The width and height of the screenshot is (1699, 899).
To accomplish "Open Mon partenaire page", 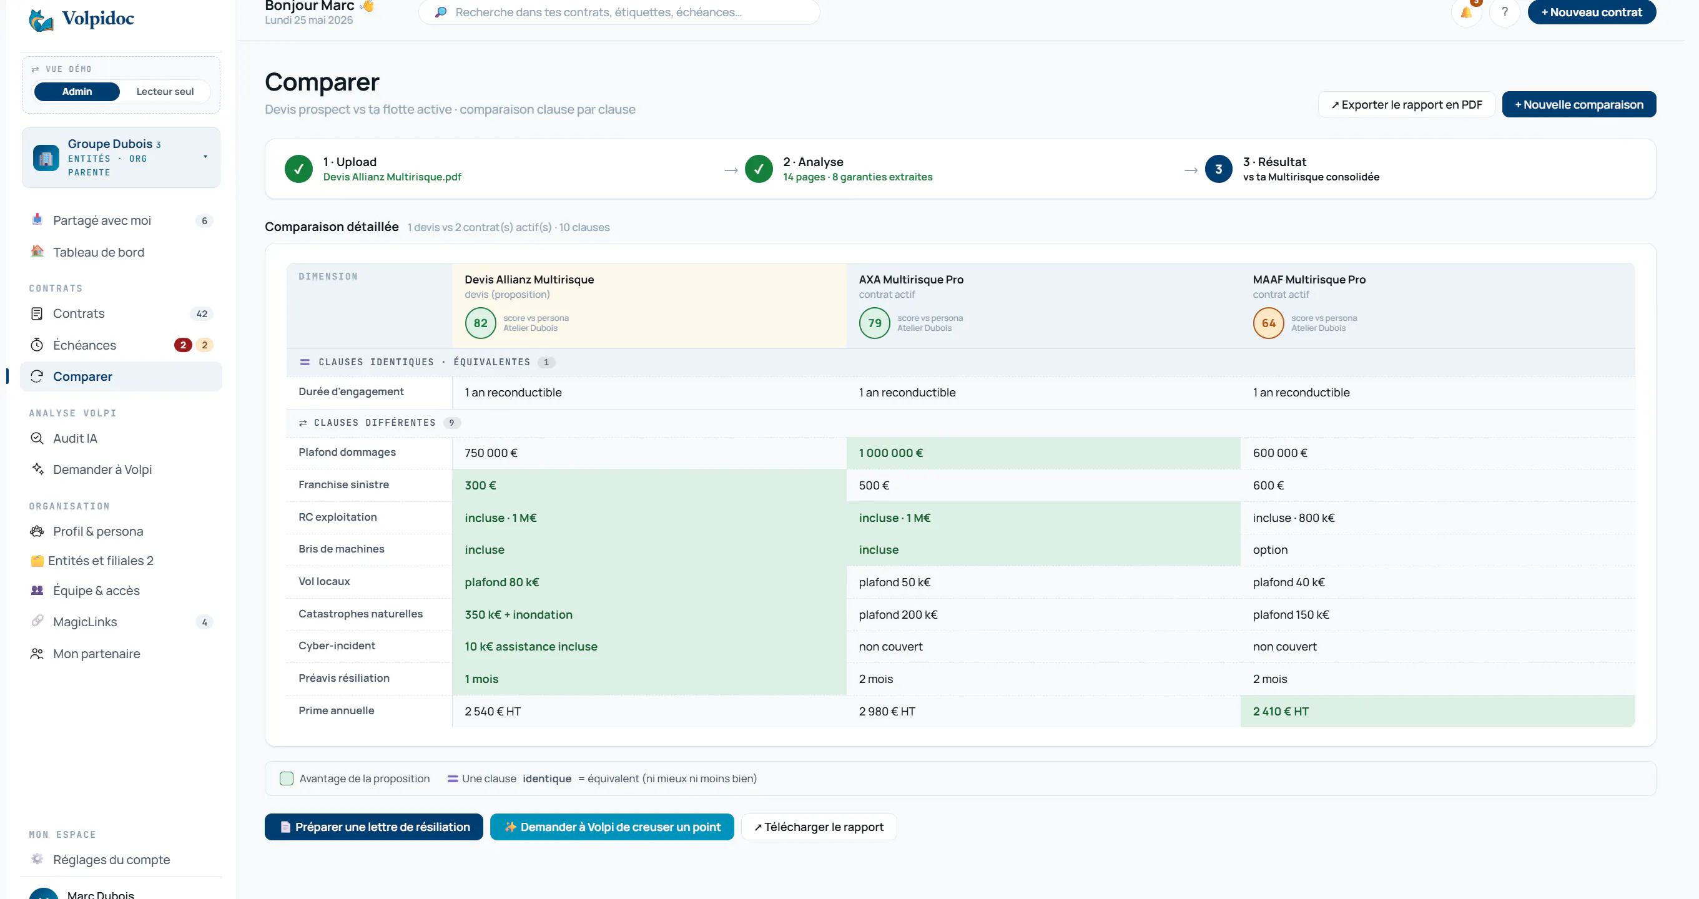I will (x=121, y=654).
